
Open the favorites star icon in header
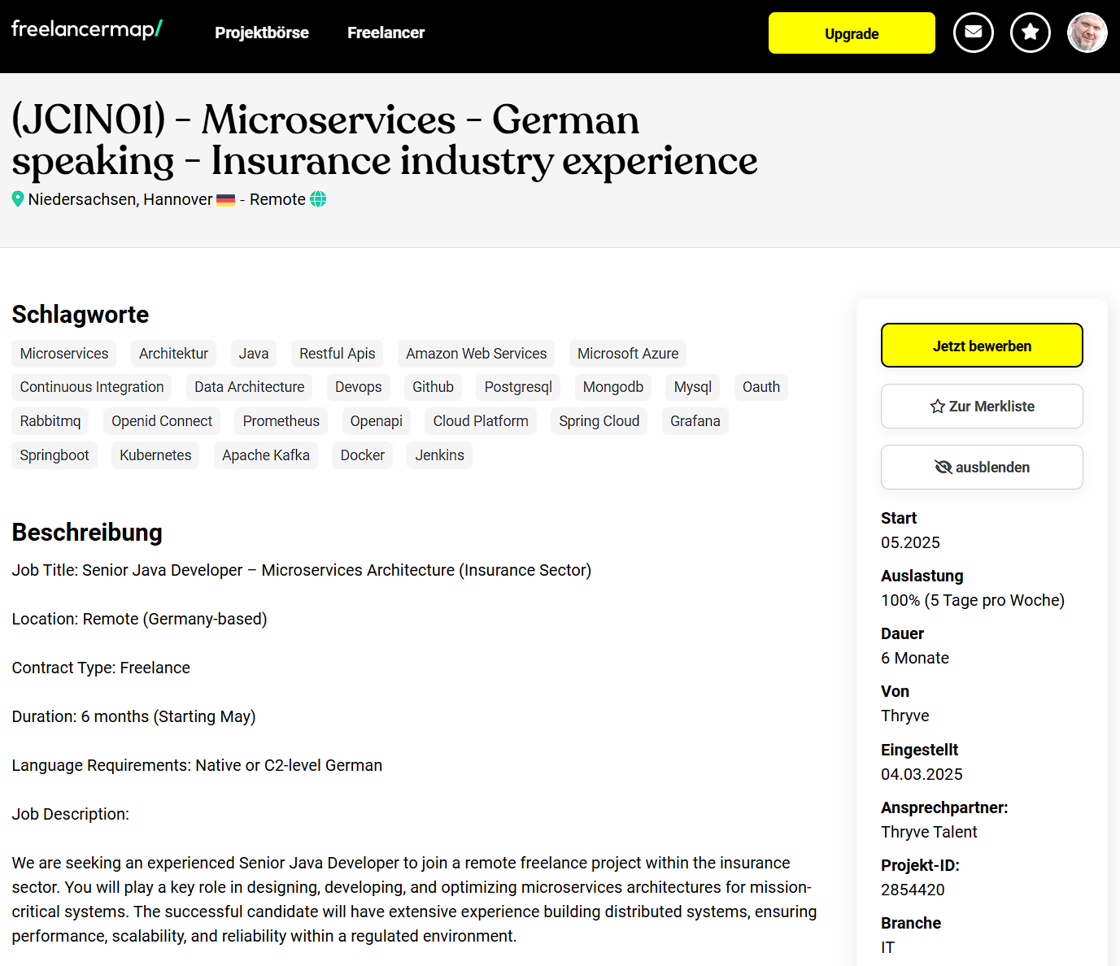[1030, 33]
